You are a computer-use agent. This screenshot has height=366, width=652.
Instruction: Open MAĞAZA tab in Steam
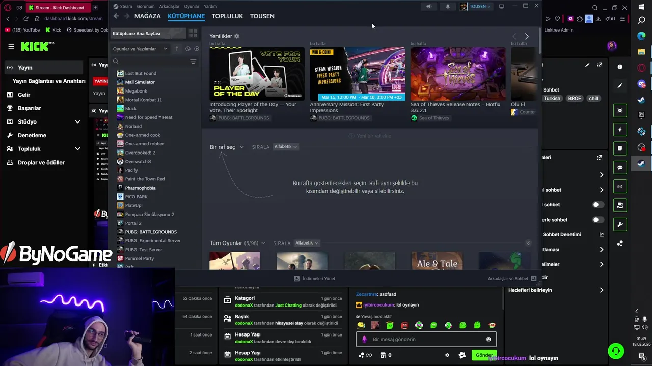click(x=148, y=16)
